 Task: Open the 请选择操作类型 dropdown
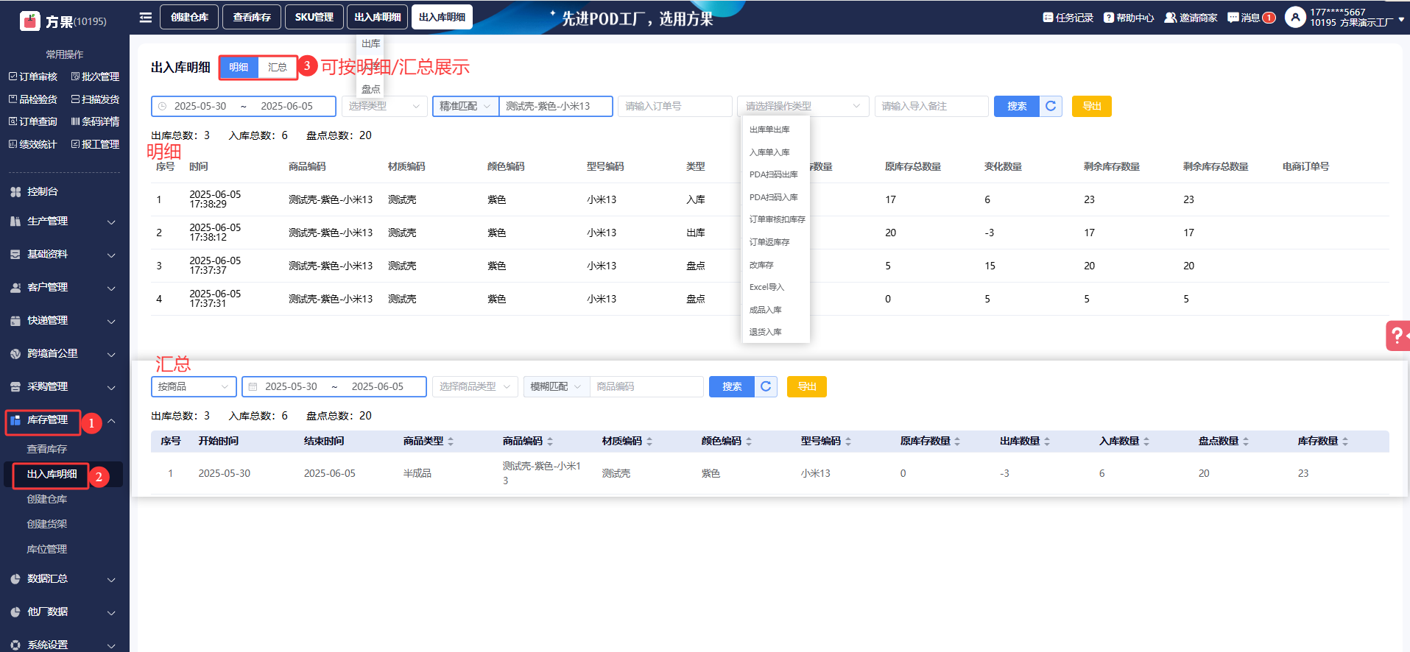(803, 106)
